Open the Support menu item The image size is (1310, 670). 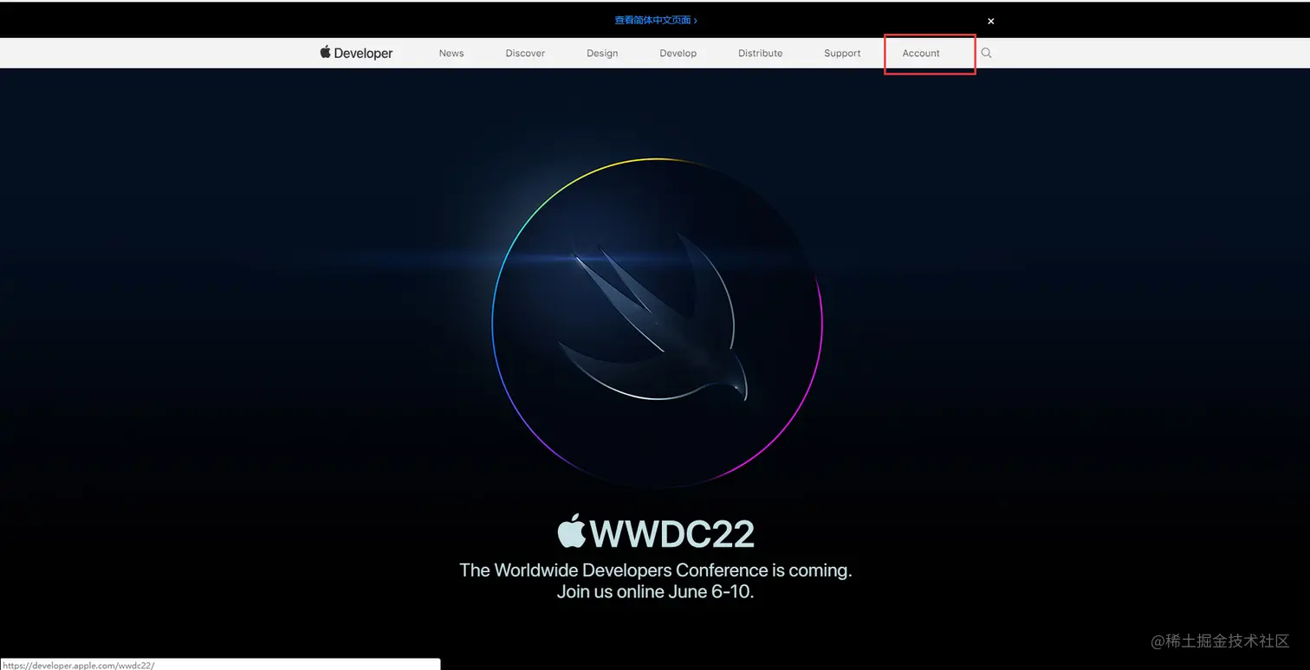[842, 53]
